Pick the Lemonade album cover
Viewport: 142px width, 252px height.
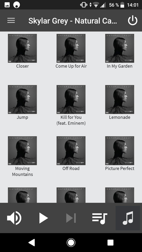pos(120,99)
